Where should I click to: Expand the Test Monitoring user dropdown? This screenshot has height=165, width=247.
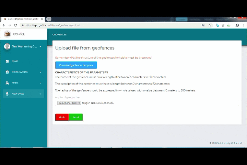pyautogui.click(x=40, y=47)
